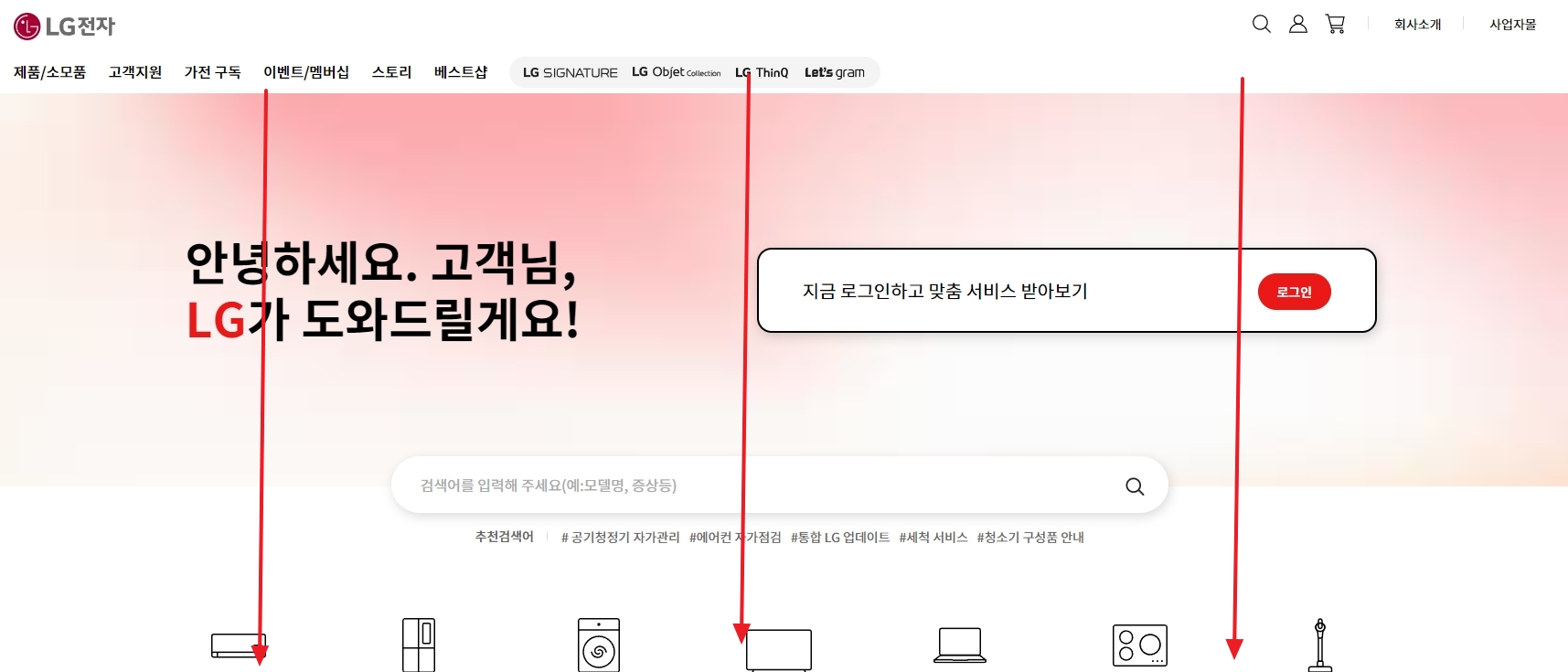This screenshot has width=1568, height=672.
Task: Select the laptop product icon
Action: tap(960, 645)
